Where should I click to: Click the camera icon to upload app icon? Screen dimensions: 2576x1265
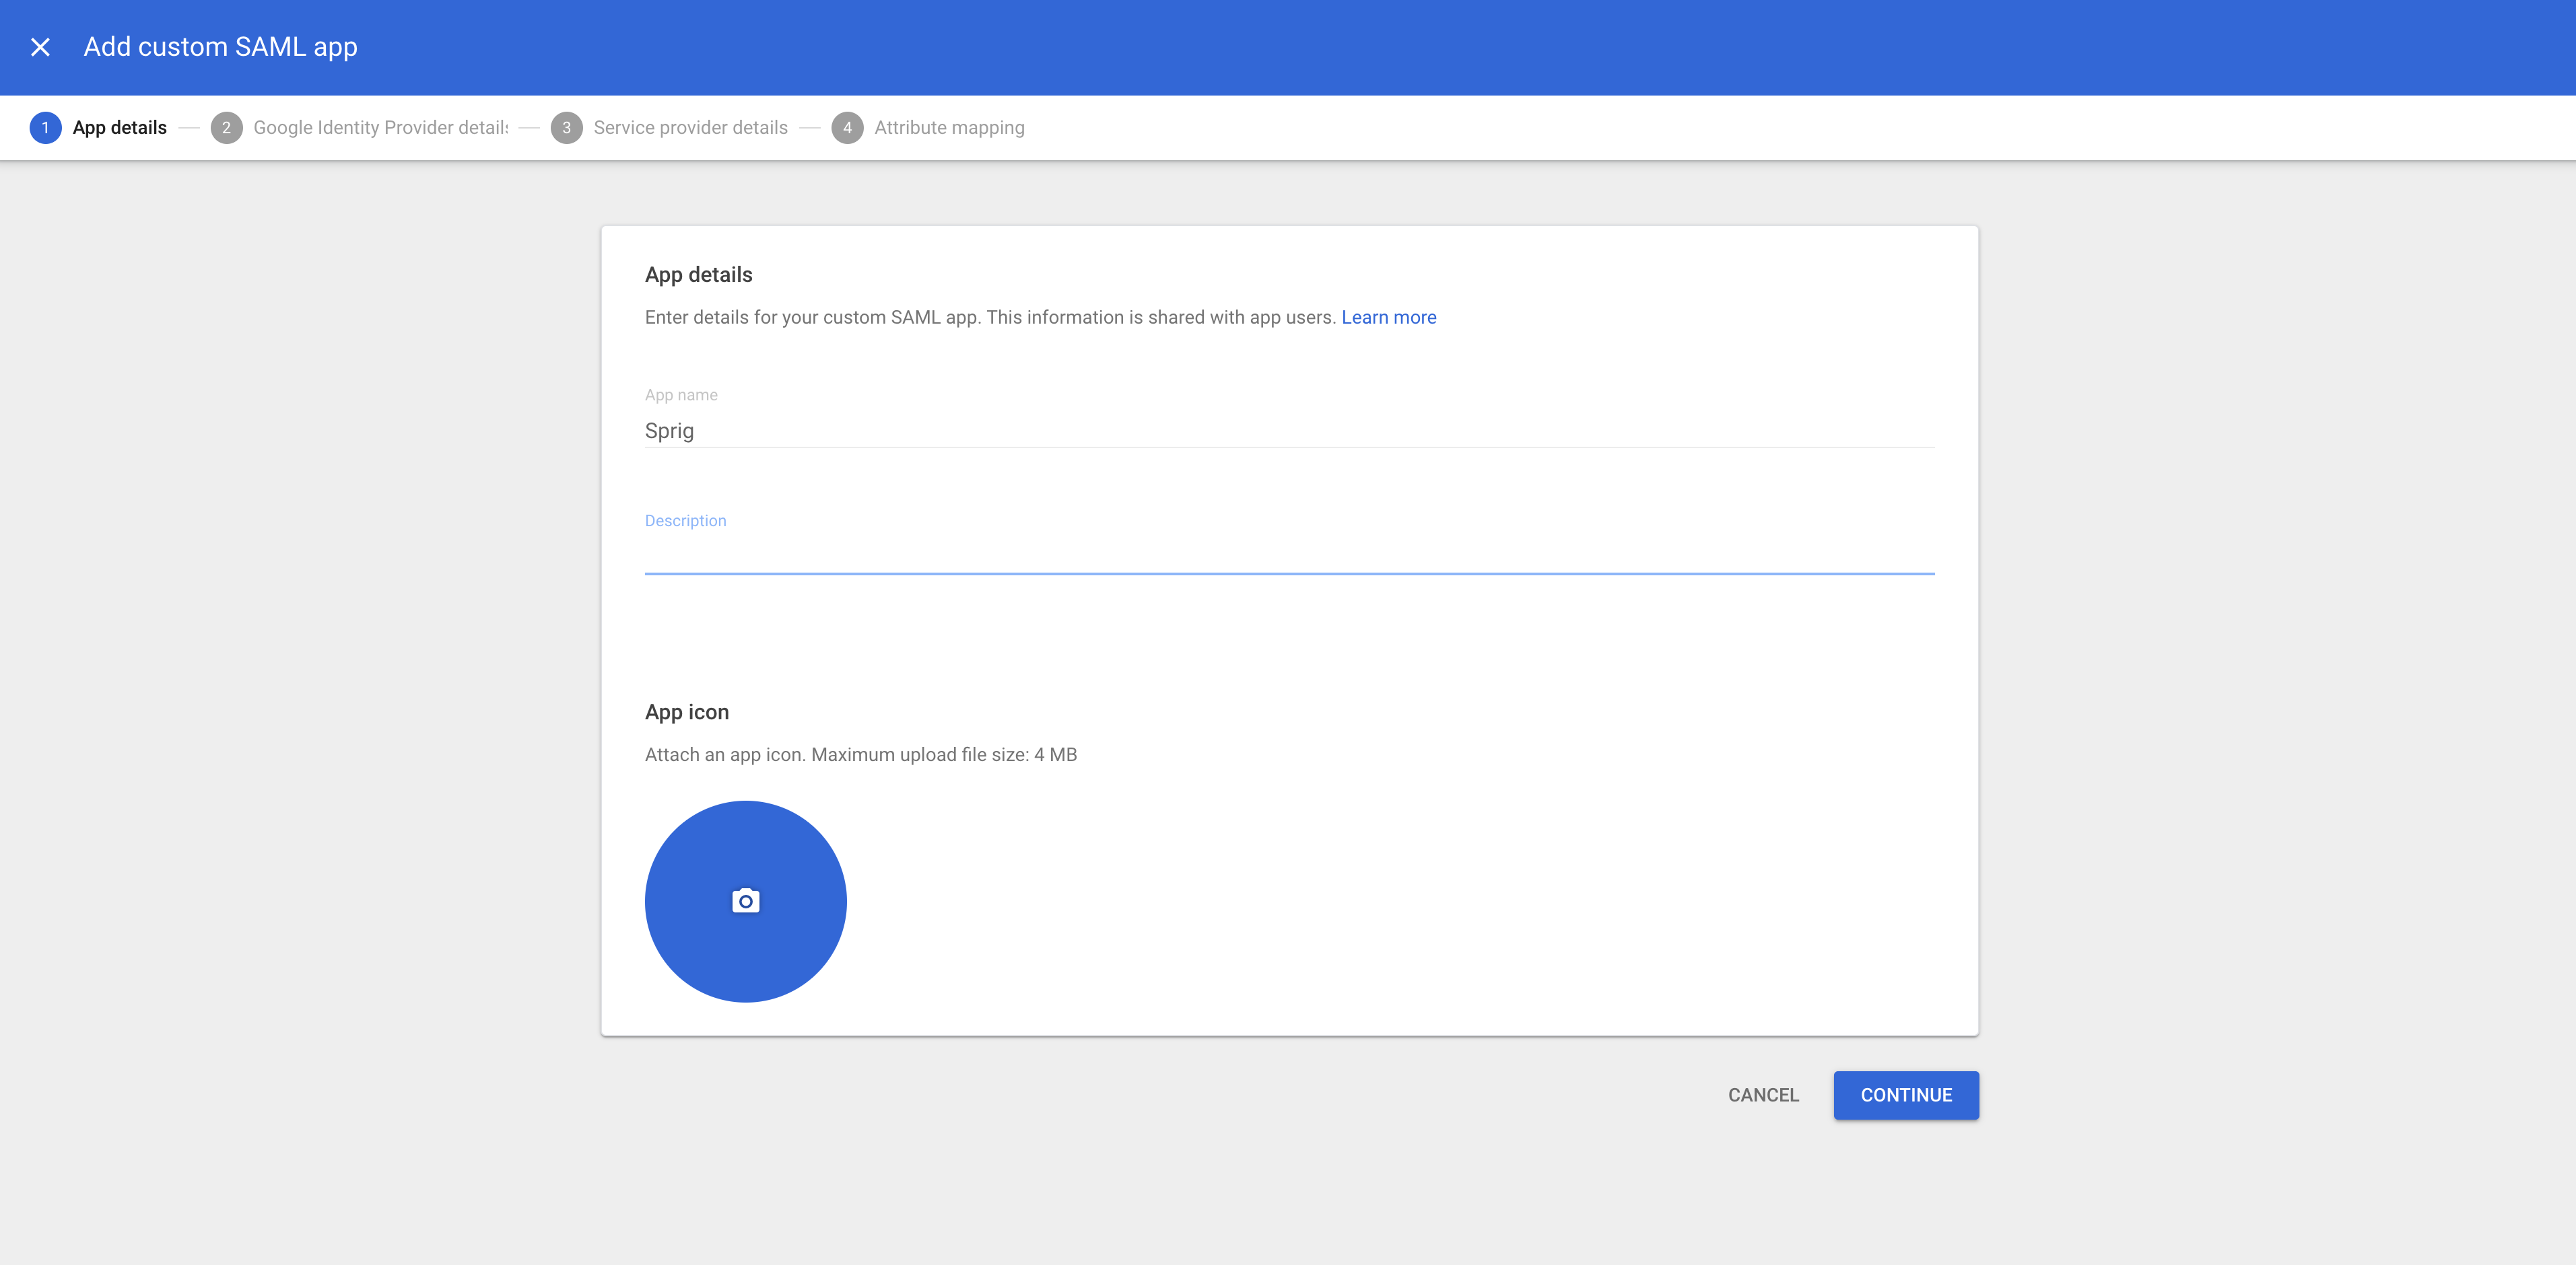coord(745,900)
